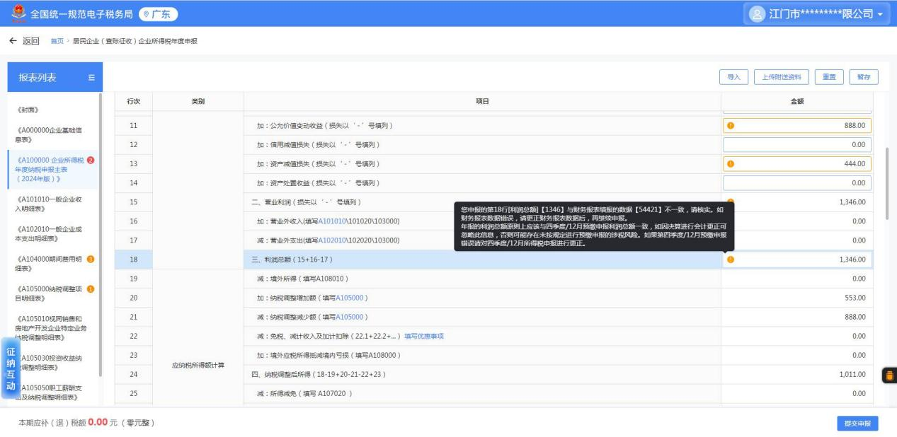Click the orange warning icon in row 18
This screenshot has width=897, height=437.
click(731, 260)
